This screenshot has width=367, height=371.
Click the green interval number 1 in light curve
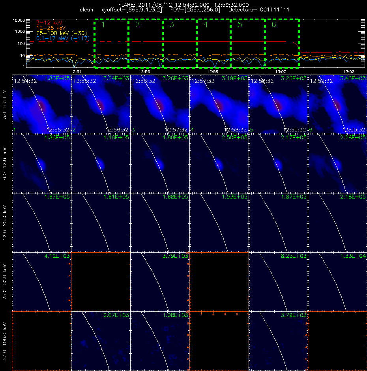point(103,24)
